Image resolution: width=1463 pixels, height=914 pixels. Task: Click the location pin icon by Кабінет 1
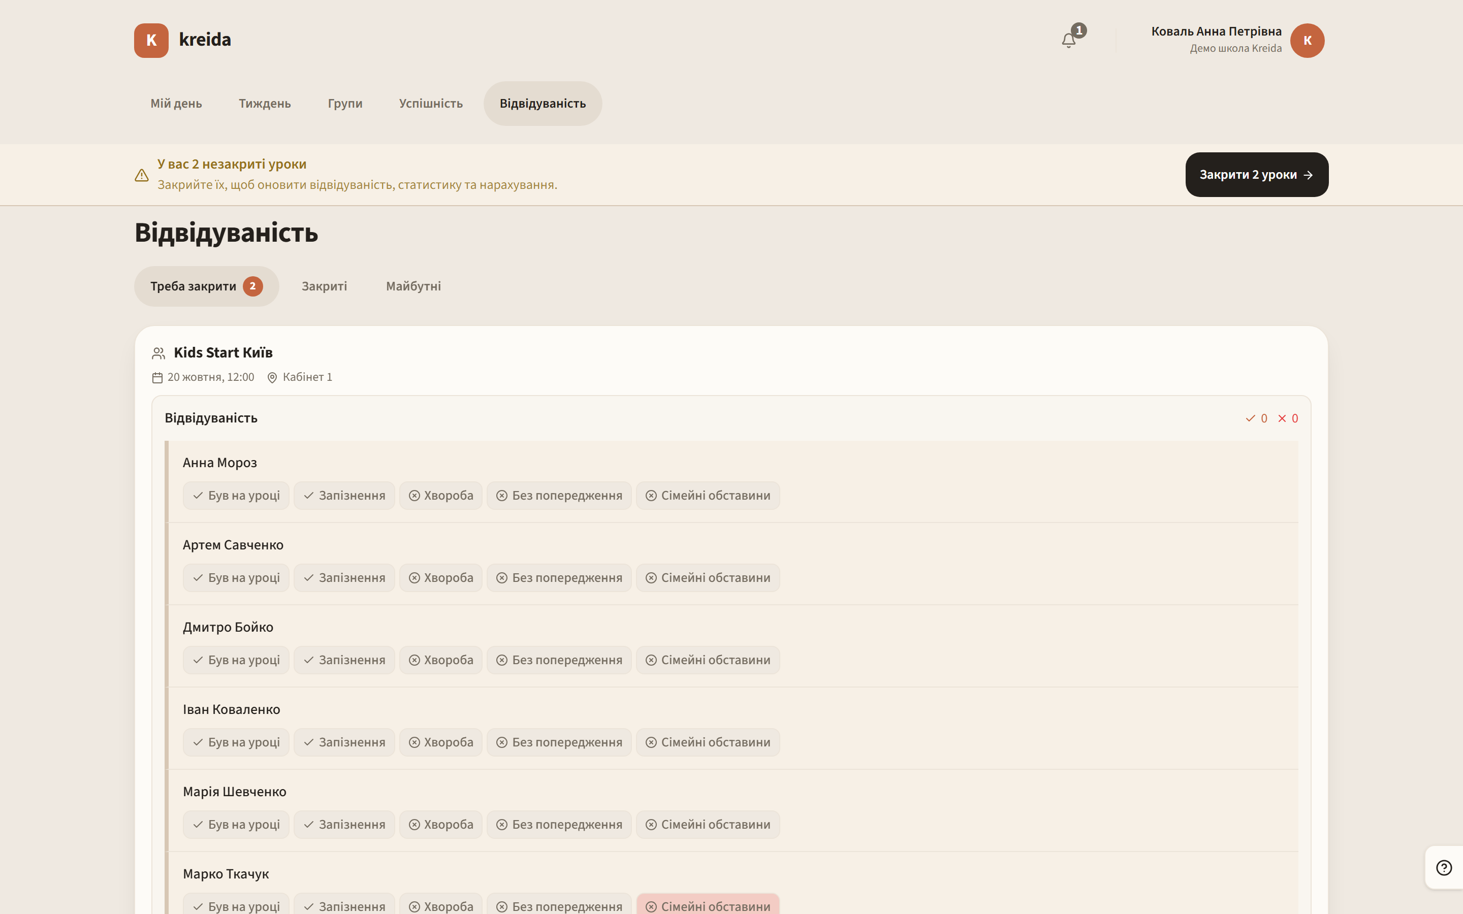[272, 378]
